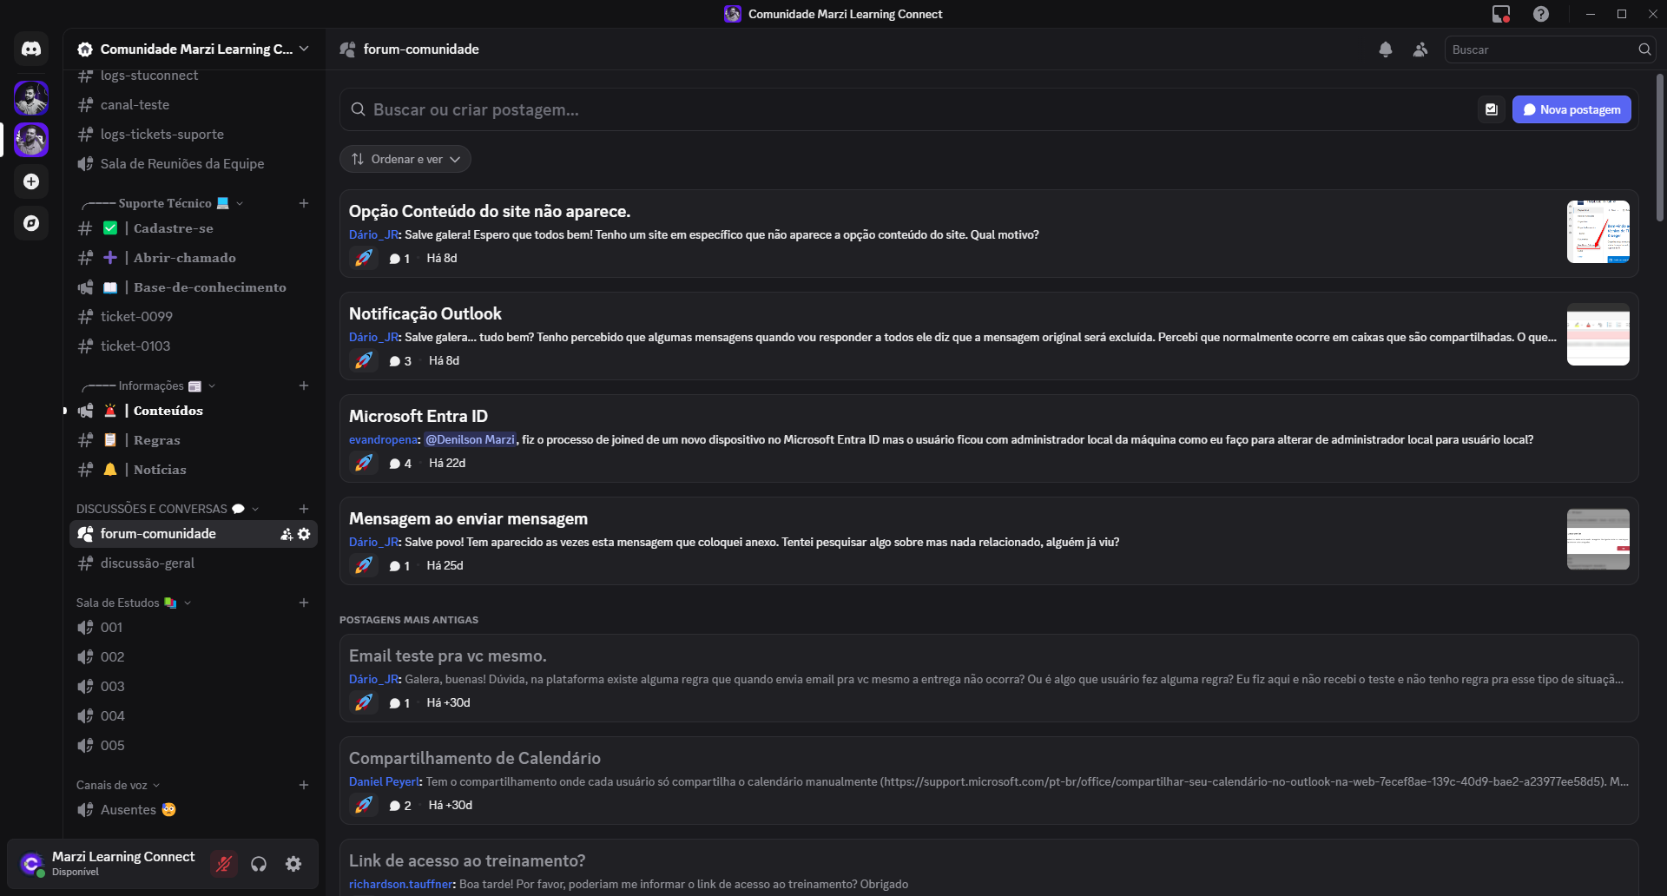Image resolution: width=1667 pixels, height=896 pixels.
Task: Open the notifications bell icon
Action: point(1385,49)
